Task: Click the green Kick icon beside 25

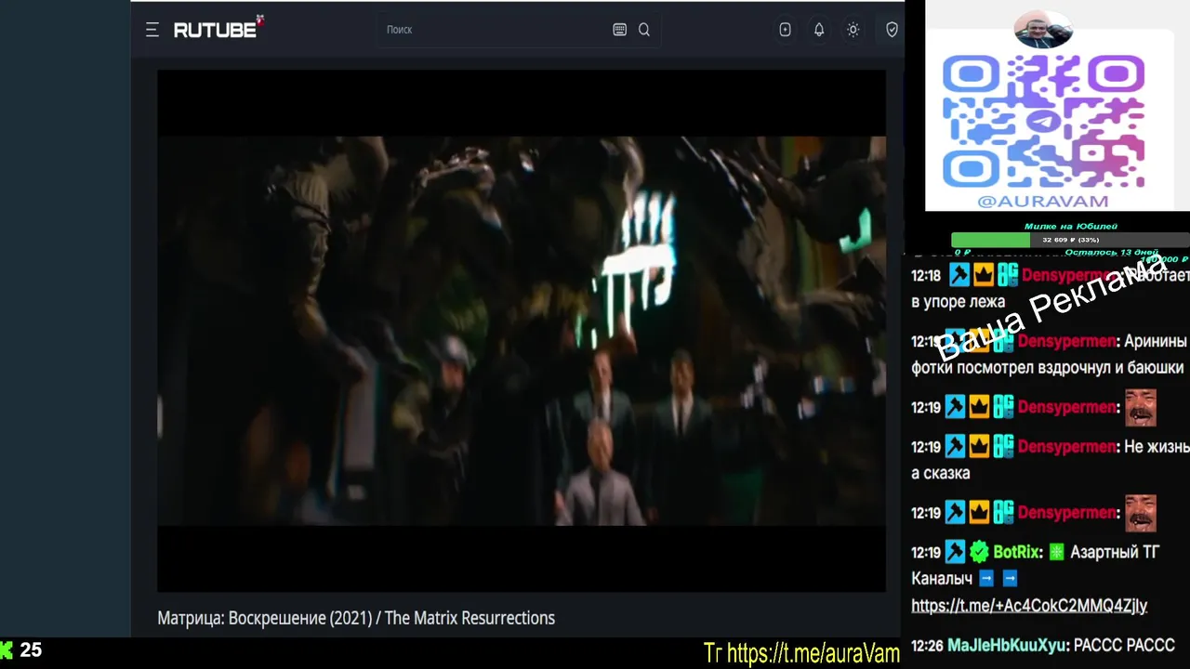Action: [7, 650]
